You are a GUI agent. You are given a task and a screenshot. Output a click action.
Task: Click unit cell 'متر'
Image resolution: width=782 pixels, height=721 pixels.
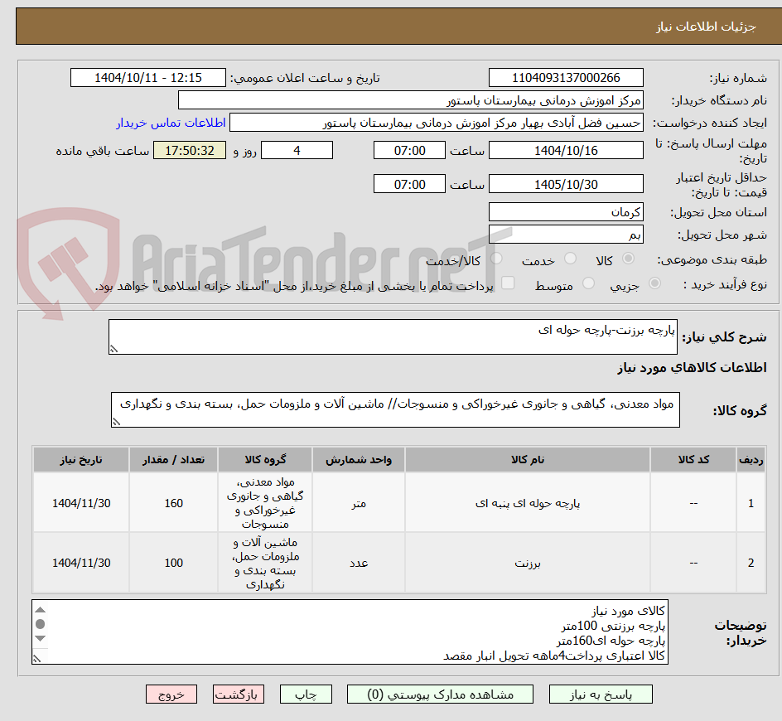pos(359,503)
